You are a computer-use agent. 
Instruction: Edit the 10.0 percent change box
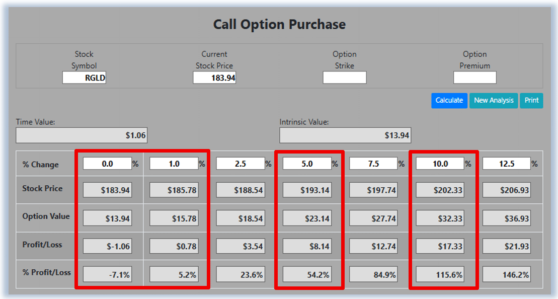[x=440, y=164]
